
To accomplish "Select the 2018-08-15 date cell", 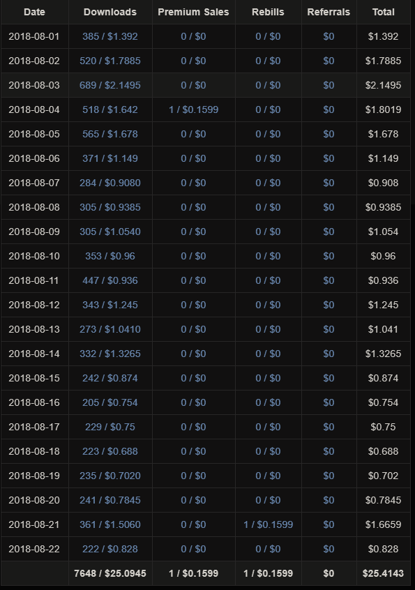I will coord(34,378).
